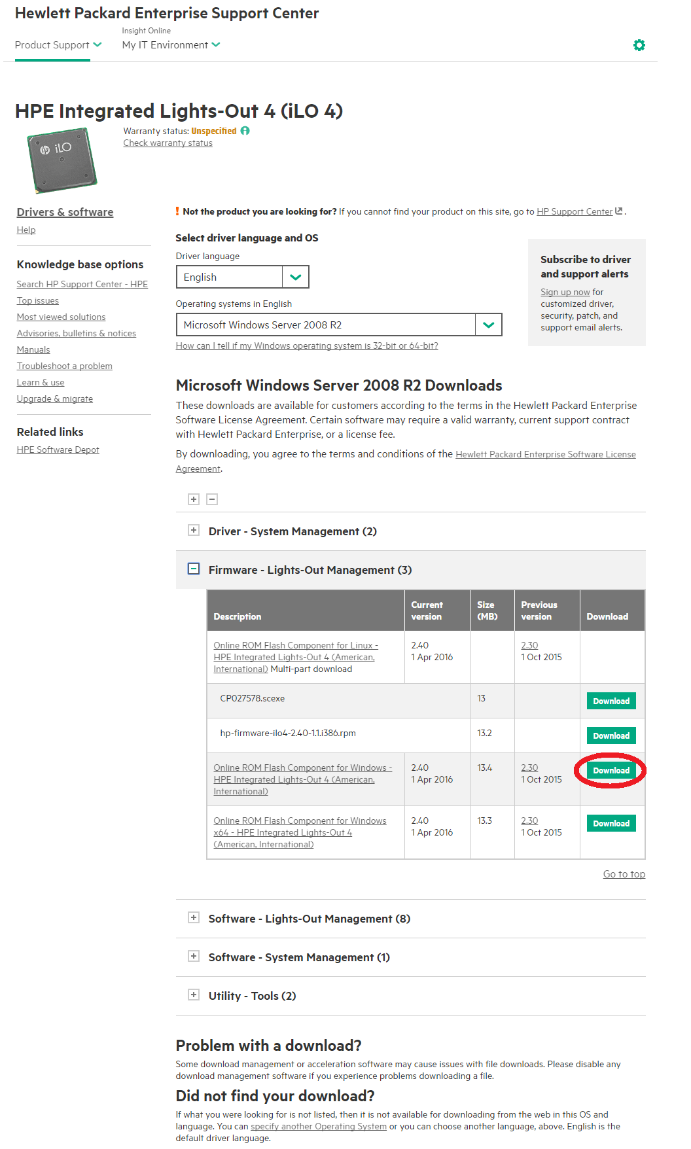This screenshot has height=1149, width=691.
Task: Click Check warranty status link
Action: pos(168,143)
